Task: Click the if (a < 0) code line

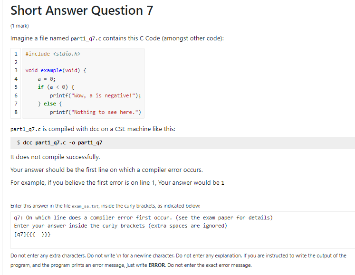Action: point(56,87)
